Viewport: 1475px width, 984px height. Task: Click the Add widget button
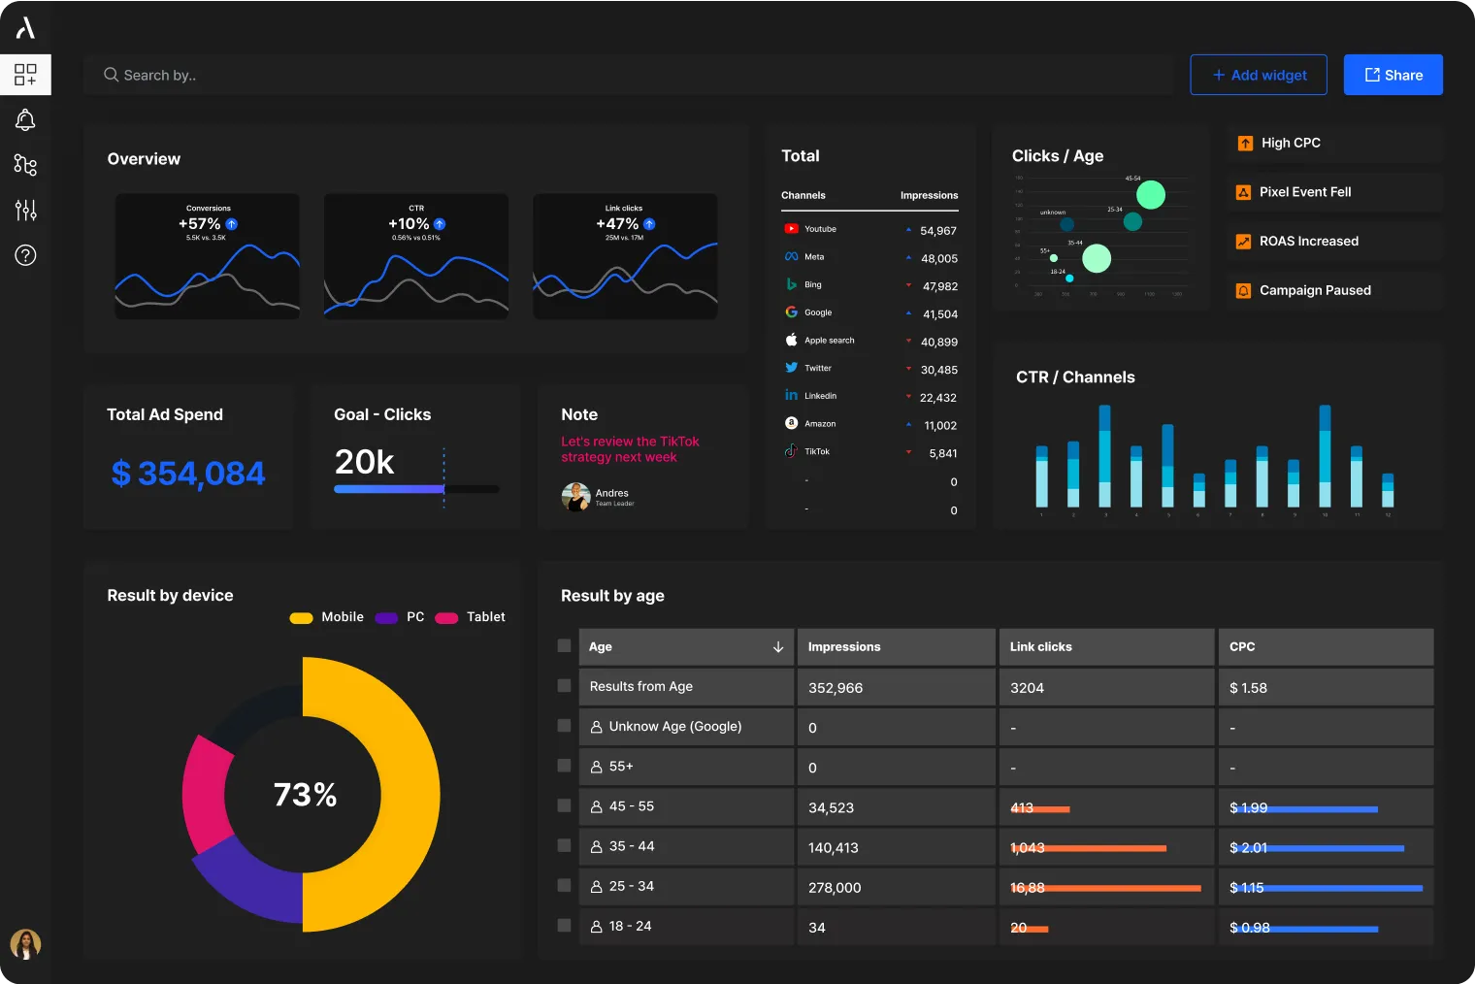1259,75
